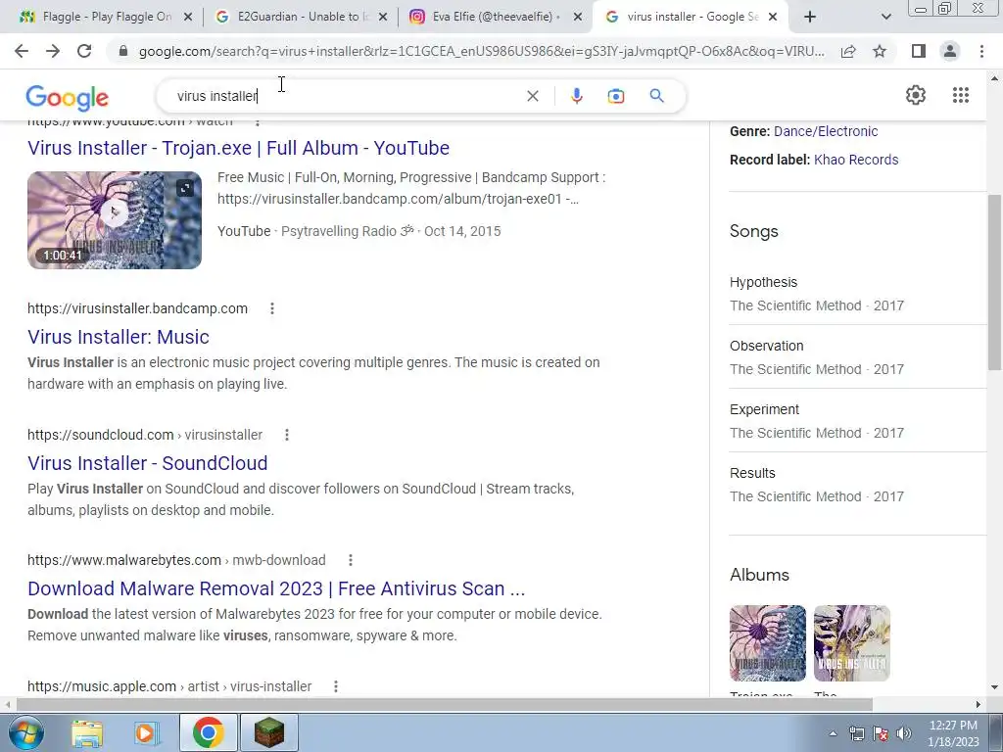
Task: Click the soundcloud.com › virusinstaller URL text
Action: pyautogui.click(x=145, y=435)
